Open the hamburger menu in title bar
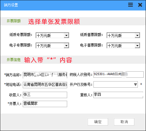Screen dimensions: 146x131 [x=131, y=5]
